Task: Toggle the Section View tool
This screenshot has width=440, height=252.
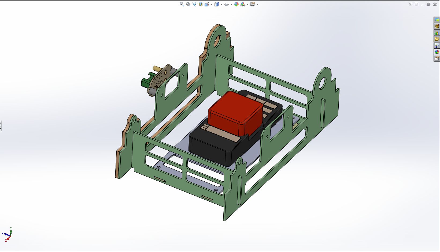Action: tap(200, 4)
